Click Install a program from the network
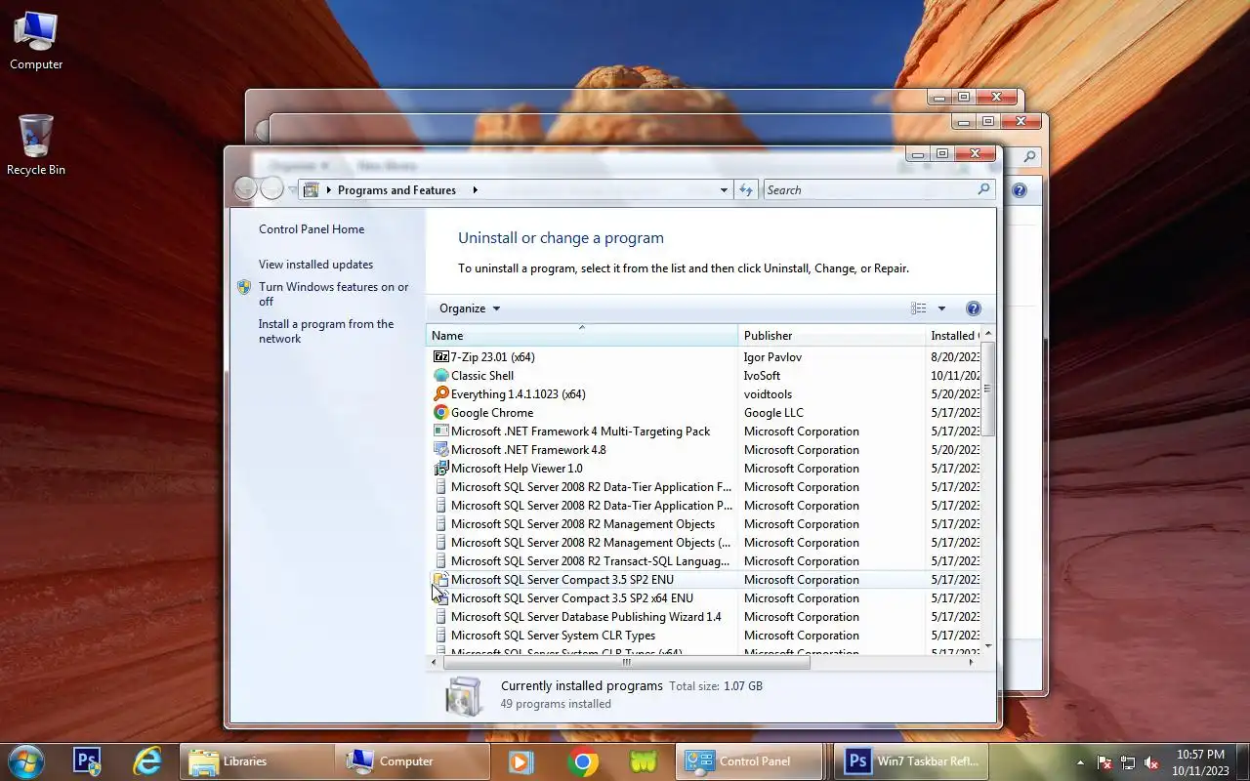 [326, 331]
